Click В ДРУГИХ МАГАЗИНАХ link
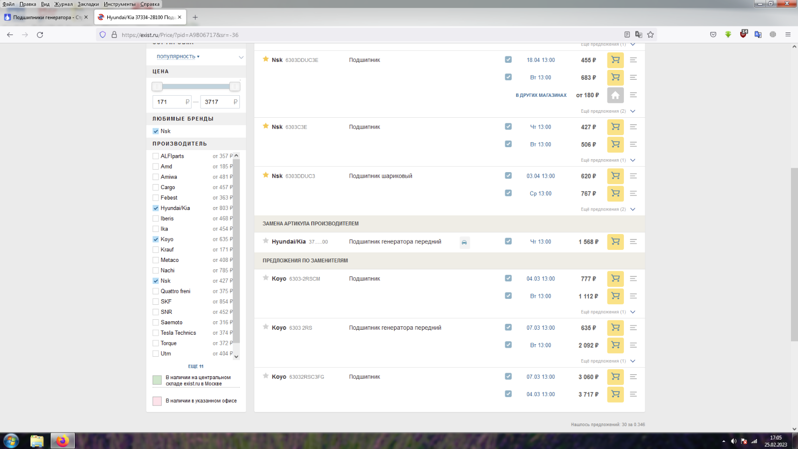Image resolution: width=798 pixels, height=449 pixels. pos(541,95)
